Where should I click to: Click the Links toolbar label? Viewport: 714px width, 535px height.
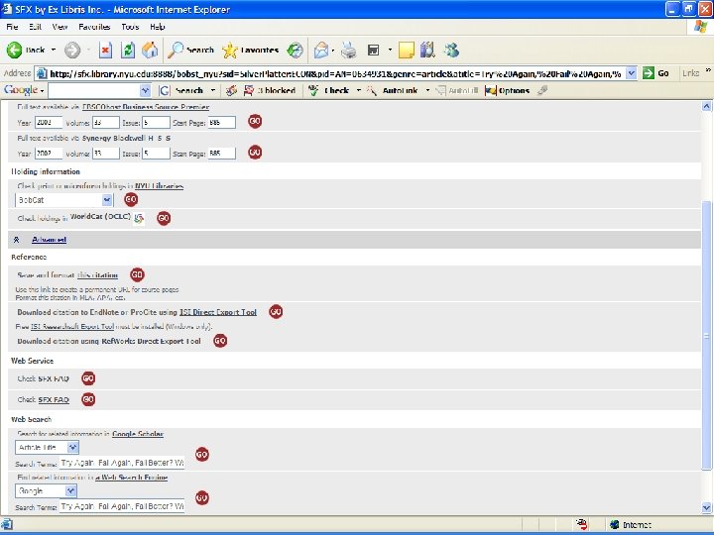pyautogui.click(x=691, y=72)
